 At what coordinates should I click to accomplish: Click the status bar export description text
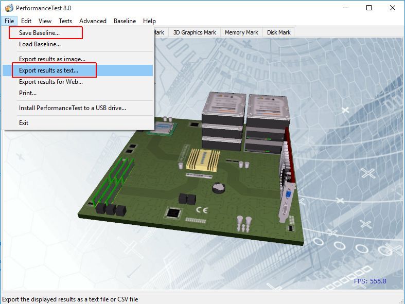click(x=70, y=299)
